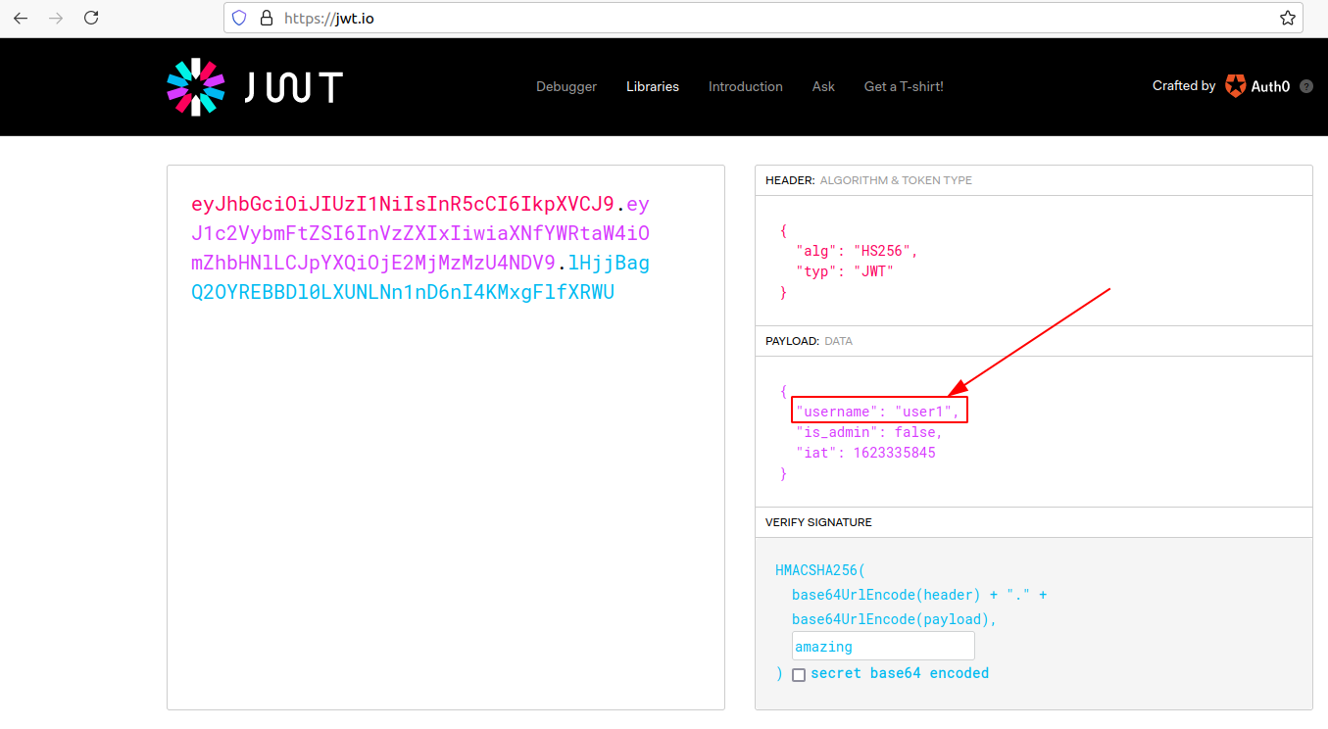Click the PAYLOAD: DATA section label
Viewport: 1328px width, 729px height.
[809, 341]
